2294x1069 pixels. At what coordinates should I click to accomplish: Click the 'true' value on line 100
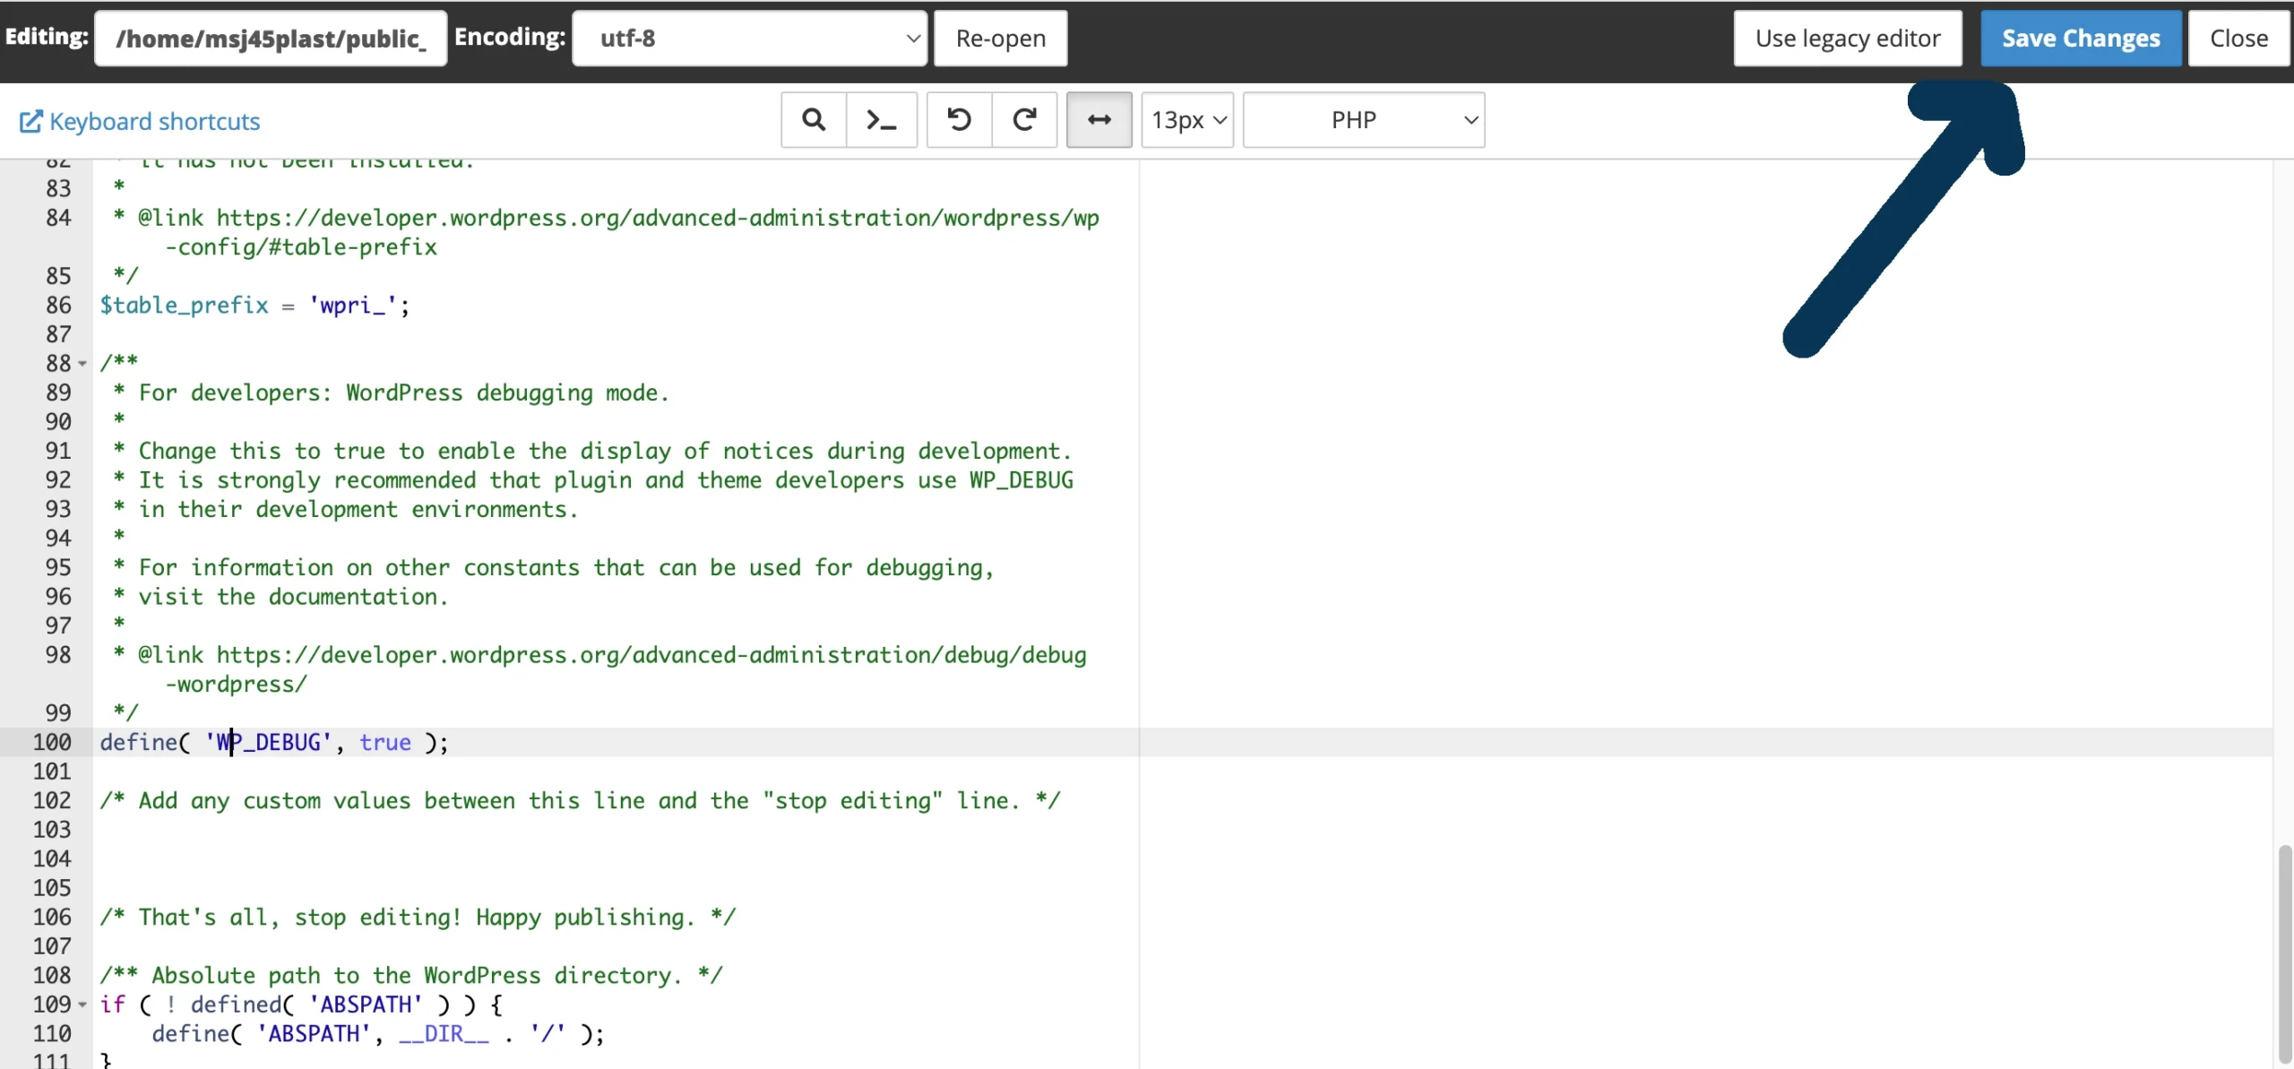385,743
